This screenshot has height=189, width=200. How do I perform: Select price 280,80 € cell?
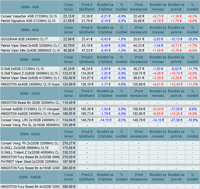coord(68,168)
